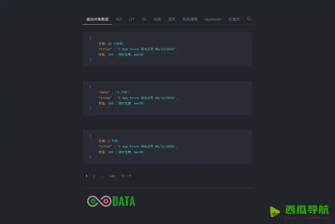Screen dimensions: 335x224
Task: Select the 面向对象数据 tab
Action: pyautogui.click(x=97, y=19)
